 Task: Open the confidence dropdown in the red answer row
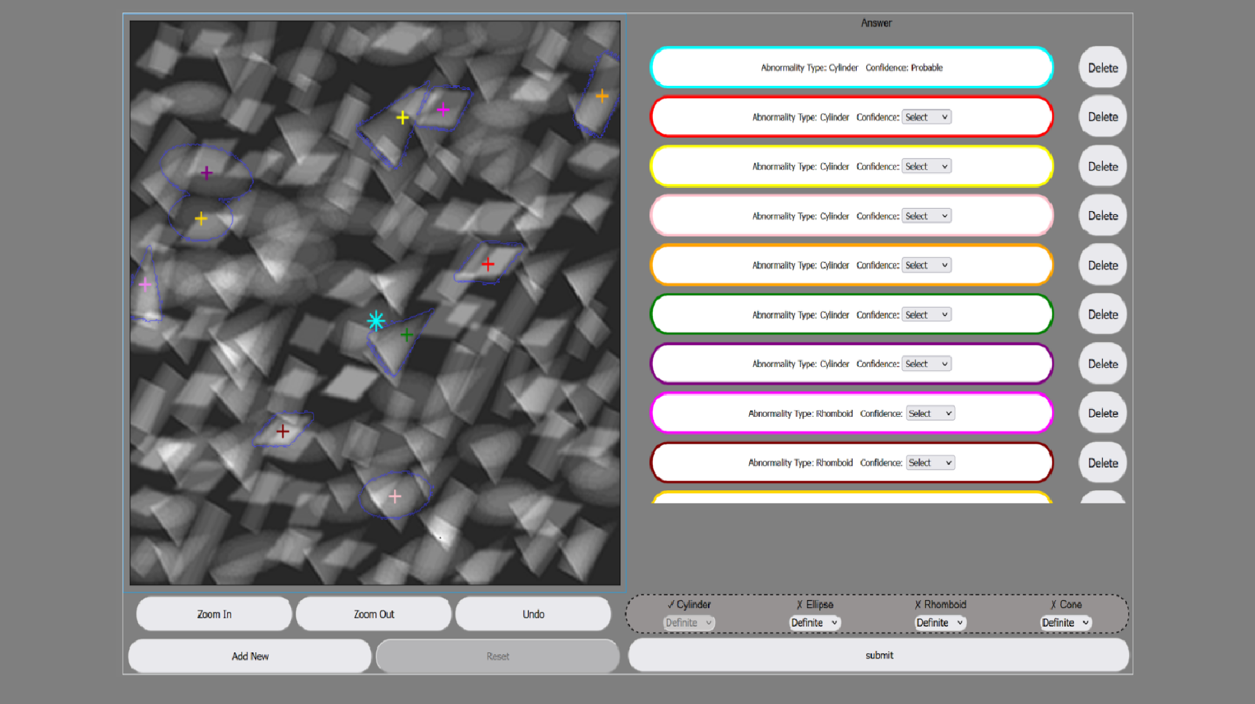click(926, 117)
